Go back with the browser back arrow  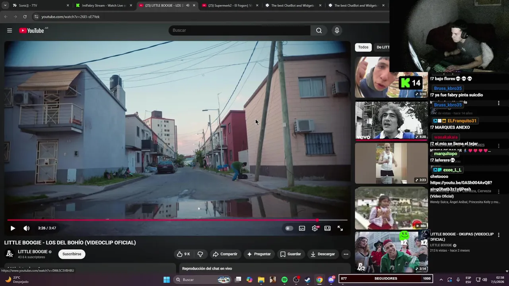6,17
